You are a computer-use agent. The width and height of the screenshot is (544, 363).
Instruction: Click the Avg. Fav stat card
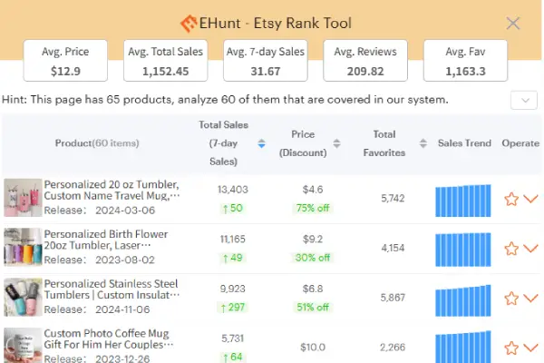[465, 61]
